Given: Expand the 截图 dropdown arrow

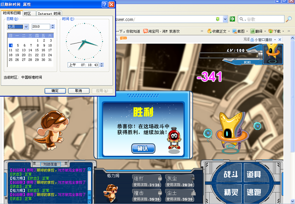Looking at the screenshot, I should pos(247,31).
